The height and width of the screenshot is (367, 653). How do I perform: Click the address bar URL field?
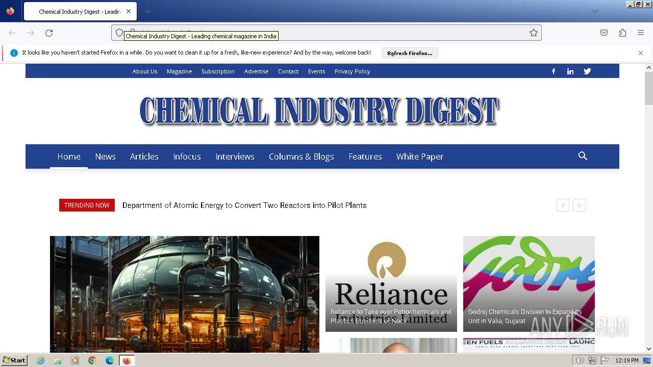326,33
